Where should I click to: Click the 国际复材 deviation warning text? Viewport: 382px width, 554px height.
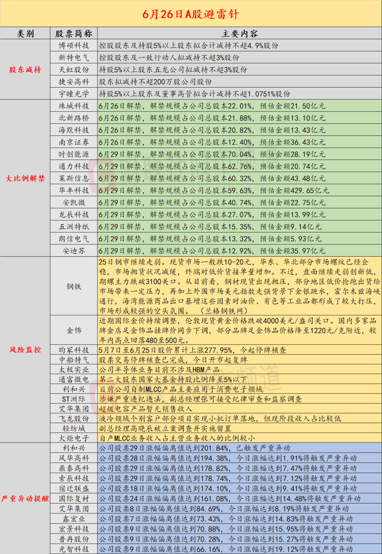coord(230,498)
